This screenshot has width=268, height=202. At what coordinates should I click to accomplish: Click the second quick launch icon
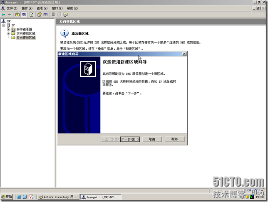[x=25, y=197]
